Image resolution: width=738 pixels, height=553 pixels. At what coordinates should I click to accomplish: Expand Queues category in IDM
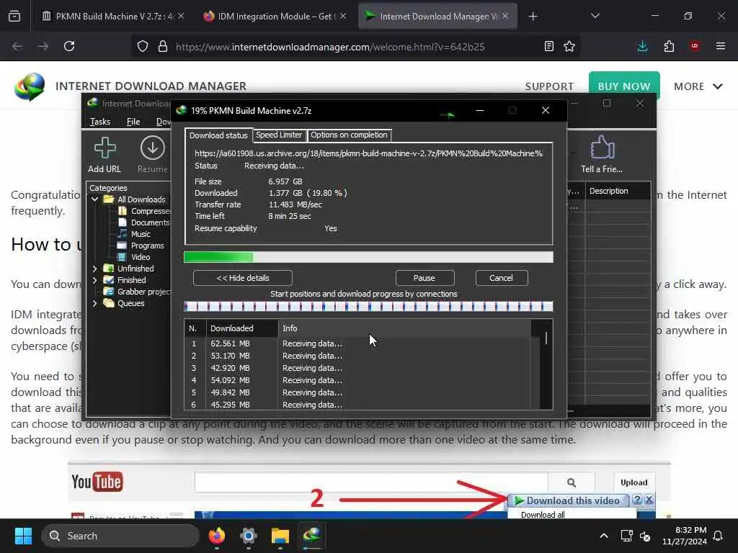pos(94,303)
